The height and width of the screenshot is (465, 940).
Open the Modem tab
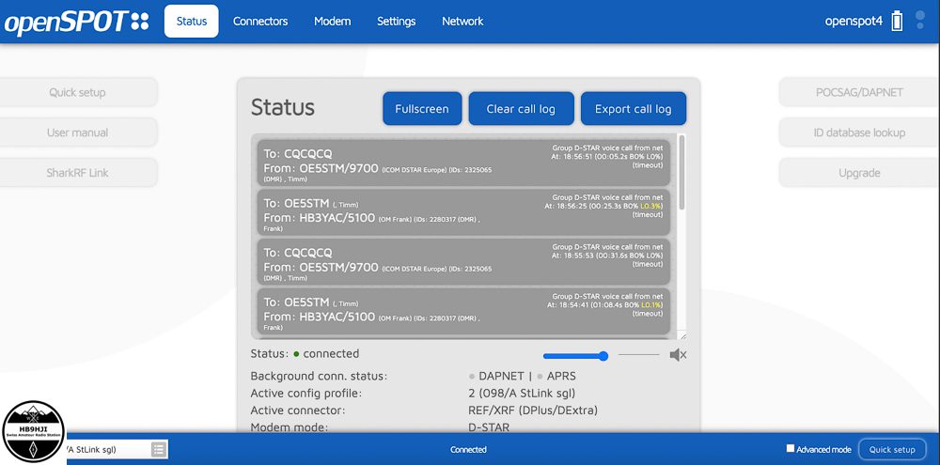332,21
